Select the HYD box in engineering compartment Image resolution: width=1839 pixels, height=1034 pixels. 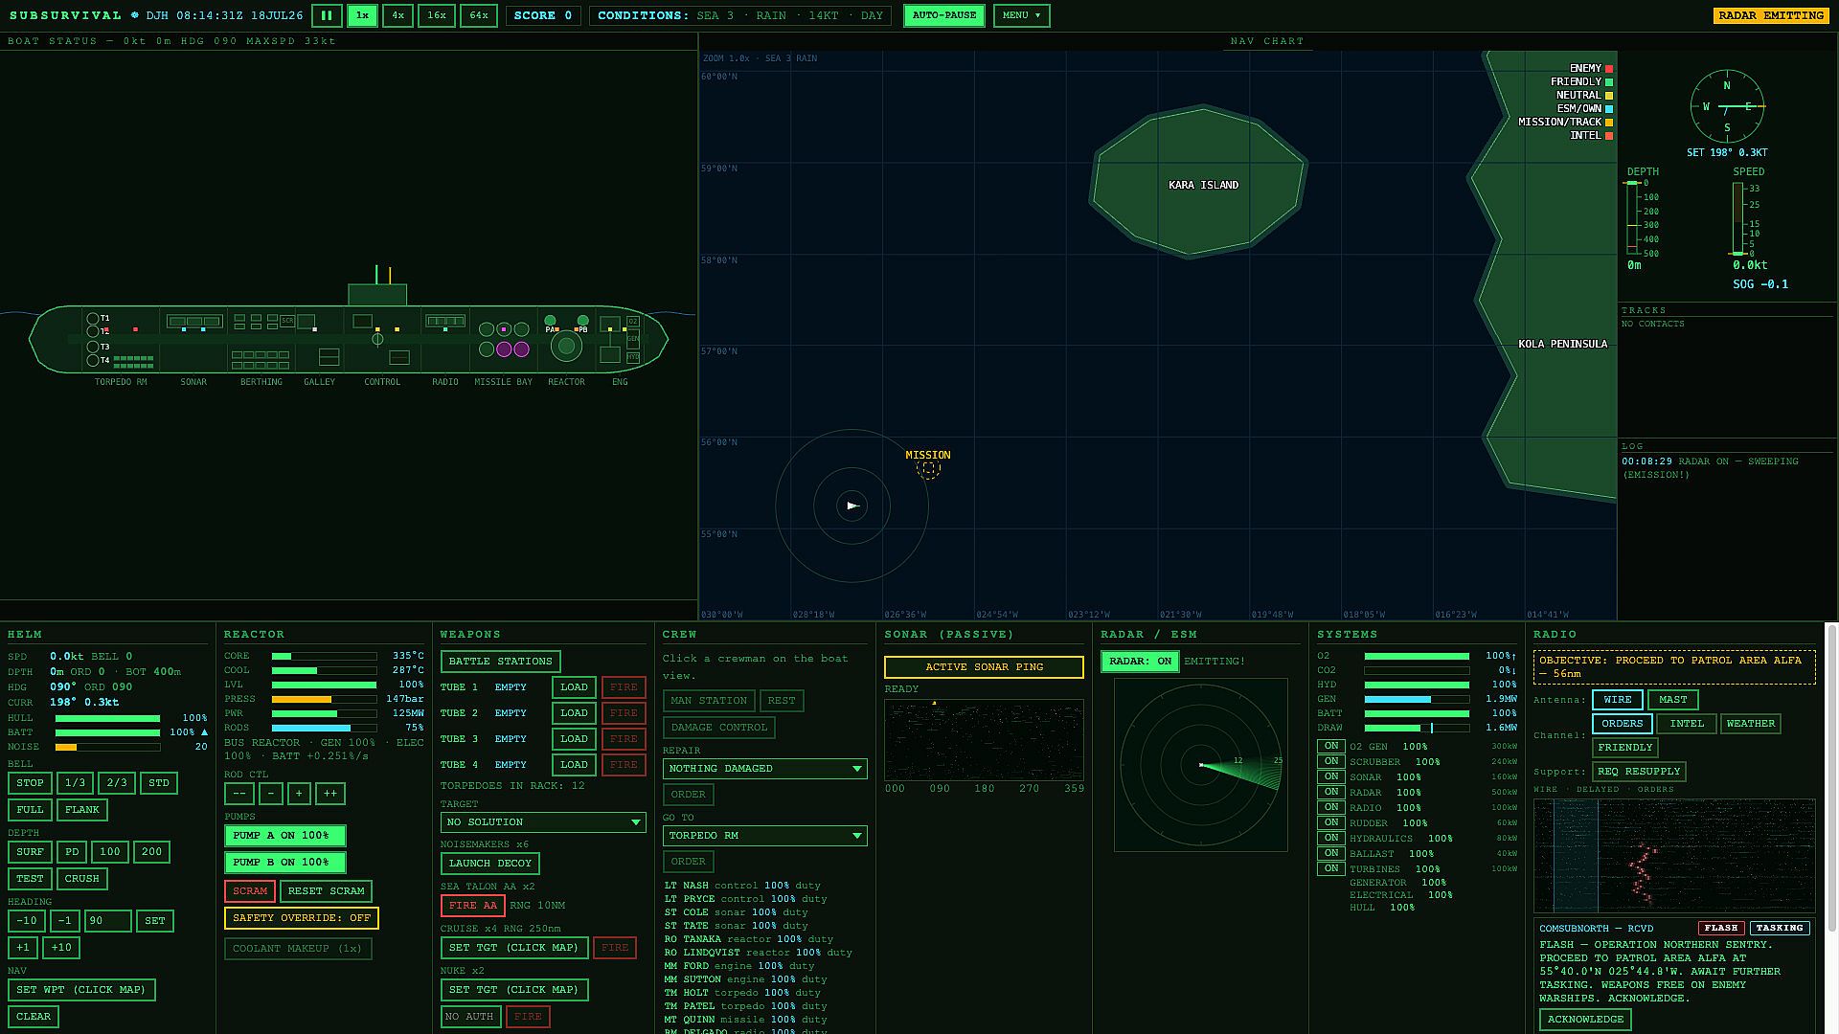pos(633,357)
